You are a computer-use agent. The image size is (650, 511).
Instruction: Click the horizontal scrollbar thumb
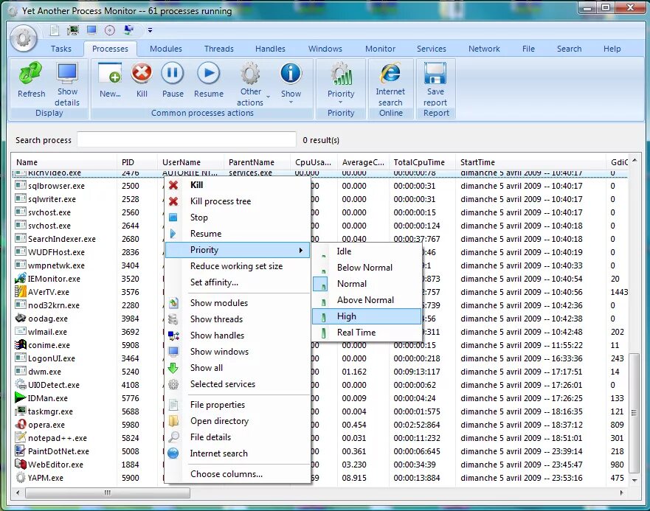click(x=108, y=493)
